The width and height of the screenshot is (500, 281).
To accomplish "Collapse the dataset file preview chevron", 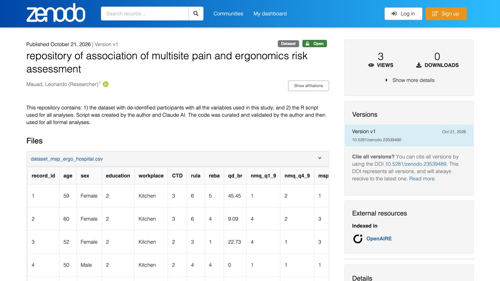I will (x=320, y=158).
